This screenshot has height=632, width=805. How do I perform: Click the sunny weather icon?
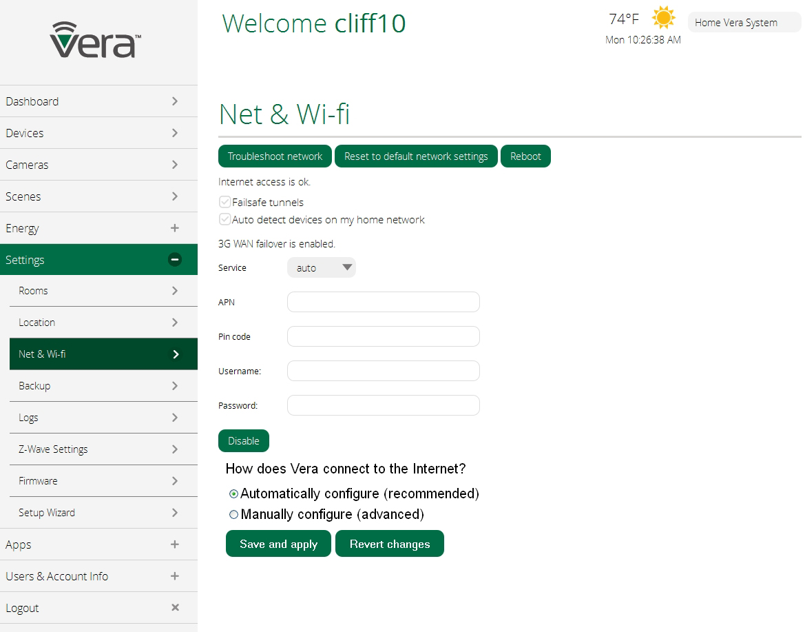(664, 18)
